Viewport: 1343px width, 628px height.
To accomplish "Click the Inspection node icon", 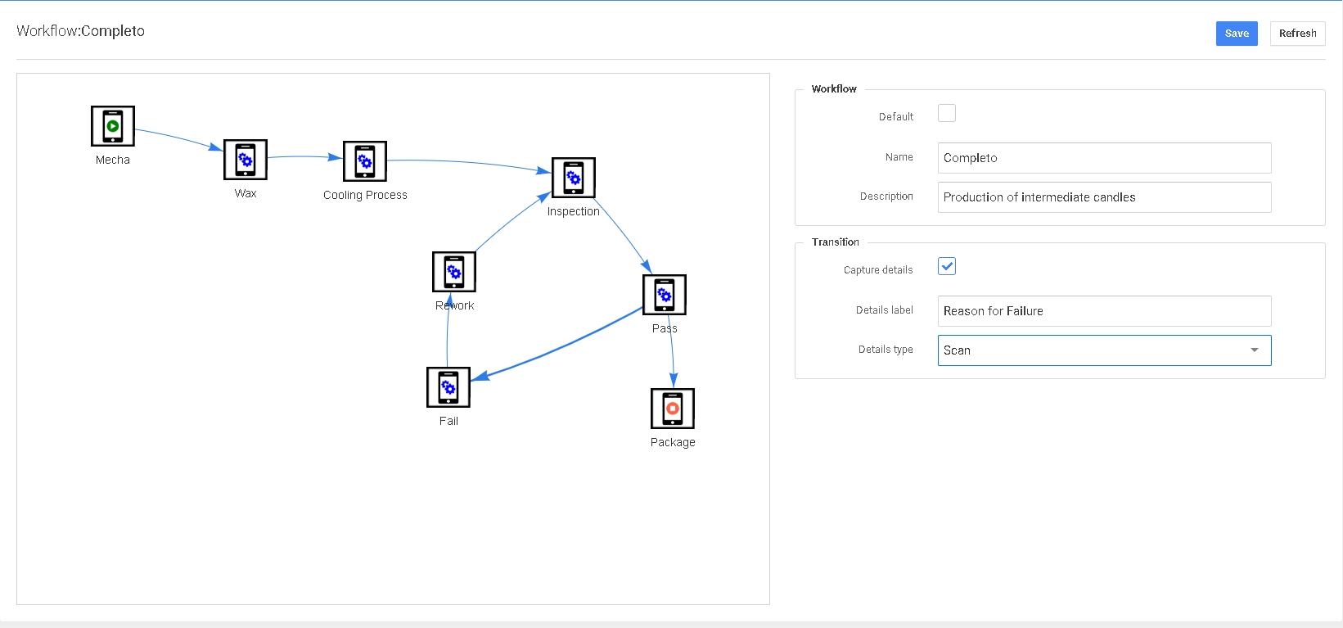I will click(x=574, y=178).
